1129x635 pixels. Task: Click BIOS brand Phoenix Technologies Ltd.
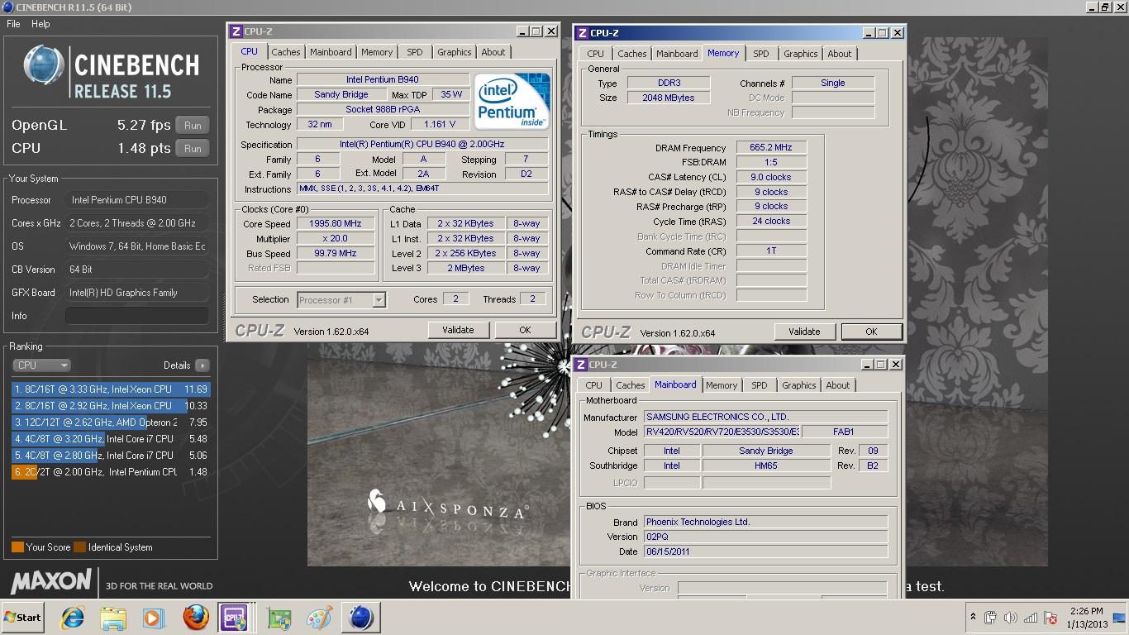coord(765,523)
